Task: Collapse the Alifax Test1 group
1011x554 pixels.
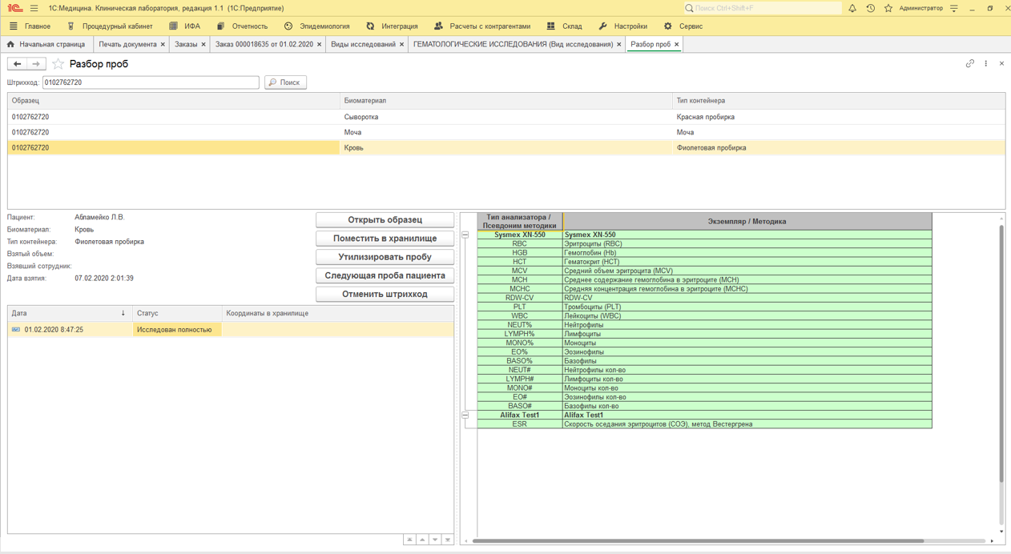Action: (465, 415)
